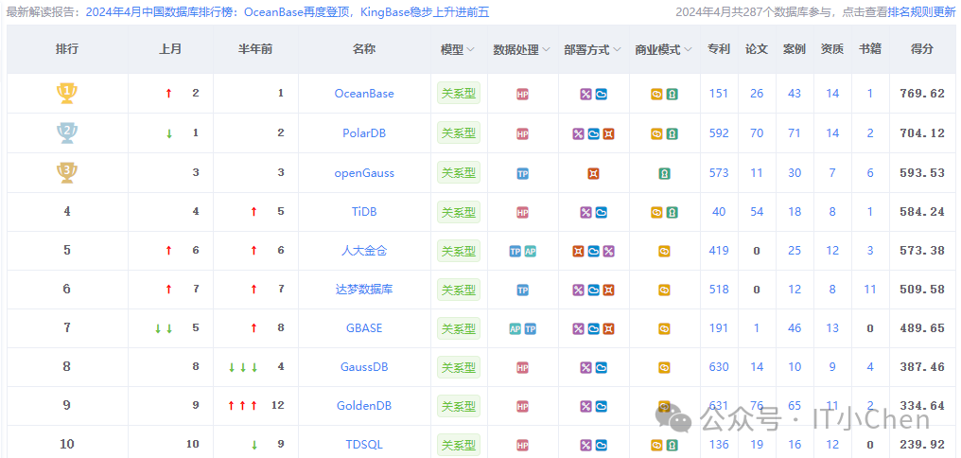Open the PolarDB database link

pyautogui.click(x=364, y=133)
